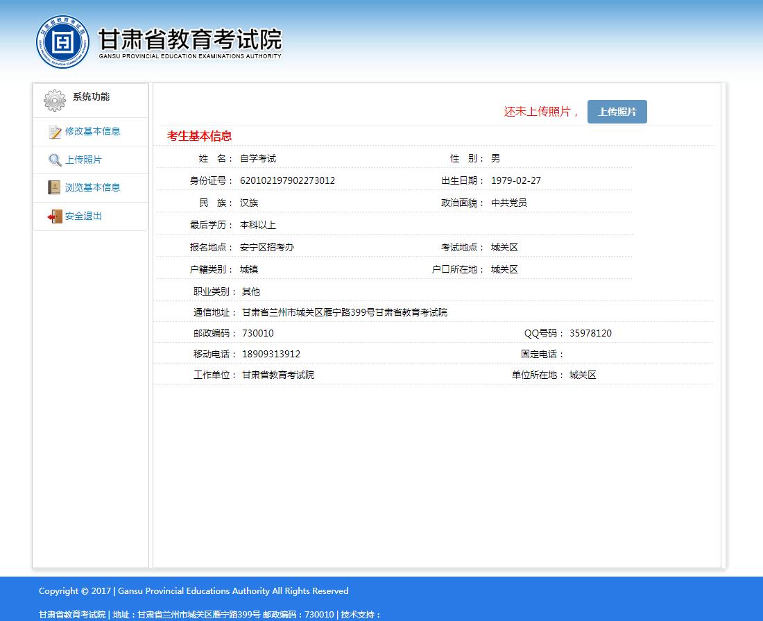
Task: Click the blue 上传照片 button
Action: point(617,112)
